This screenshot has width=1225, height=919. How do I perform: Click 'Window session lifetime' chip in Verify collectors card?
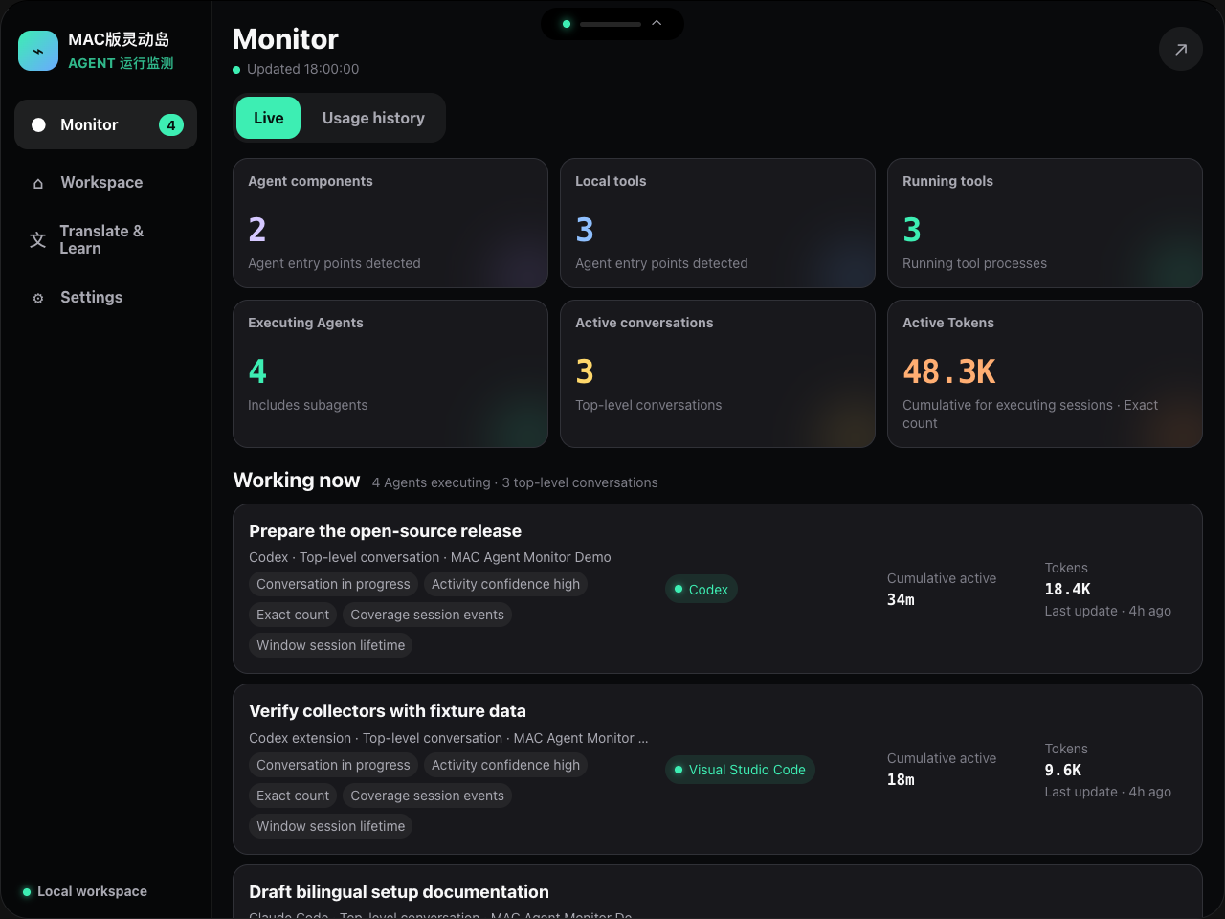click(330, 826)
